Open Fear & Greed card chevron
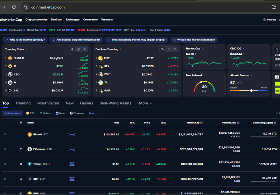280x195 pixels. click(204, 75)
